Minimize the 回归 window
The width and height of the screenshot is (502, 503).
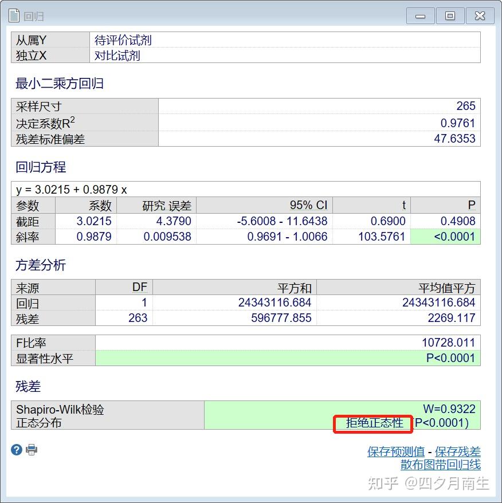420,15
